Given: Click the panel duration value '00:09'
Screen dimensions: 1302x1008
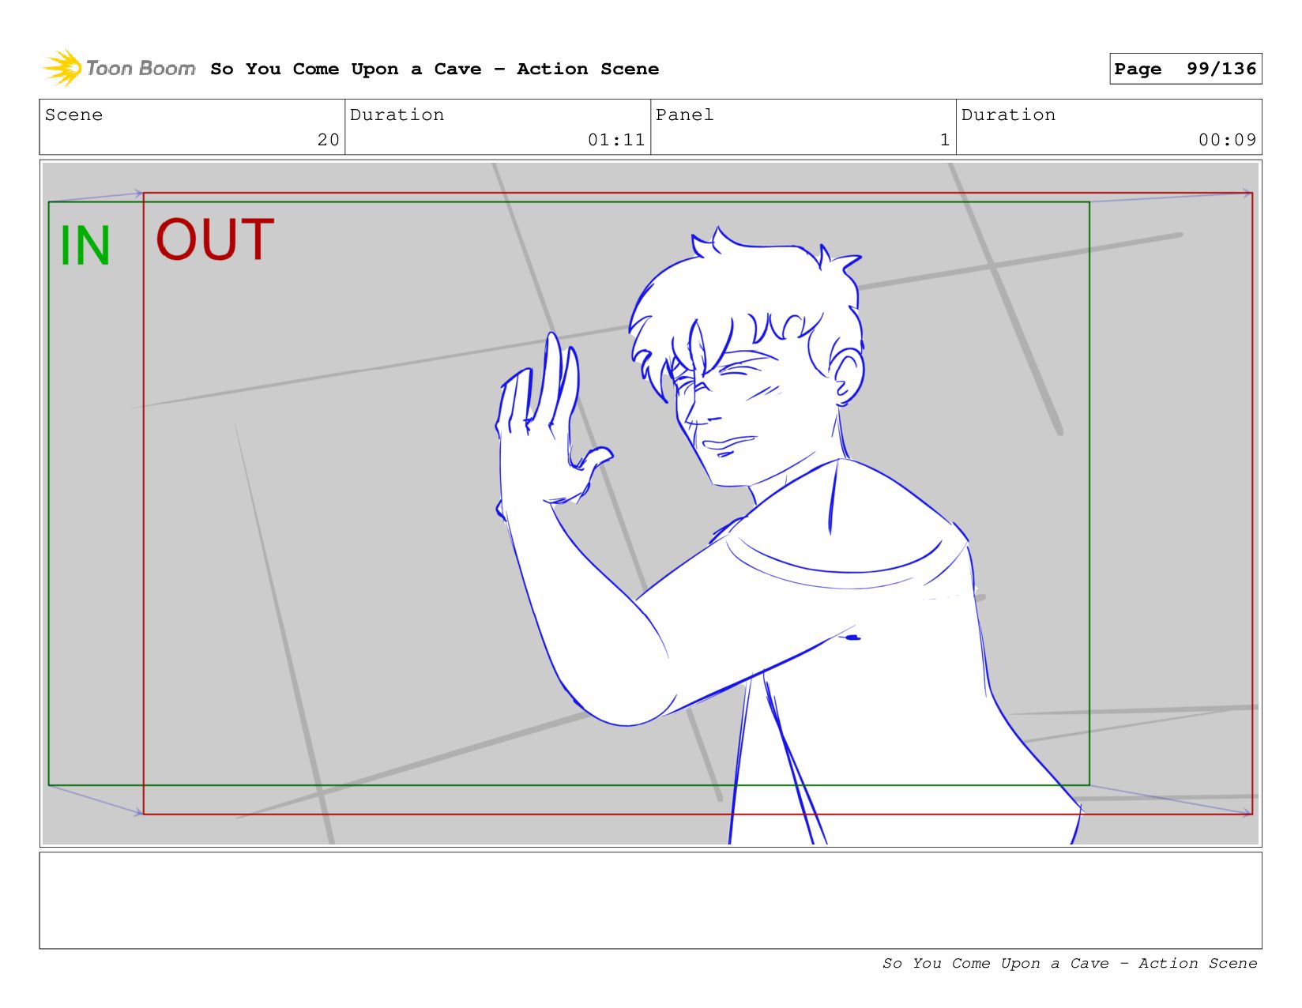Looking at the screenshot, I should pos(1227,140).
